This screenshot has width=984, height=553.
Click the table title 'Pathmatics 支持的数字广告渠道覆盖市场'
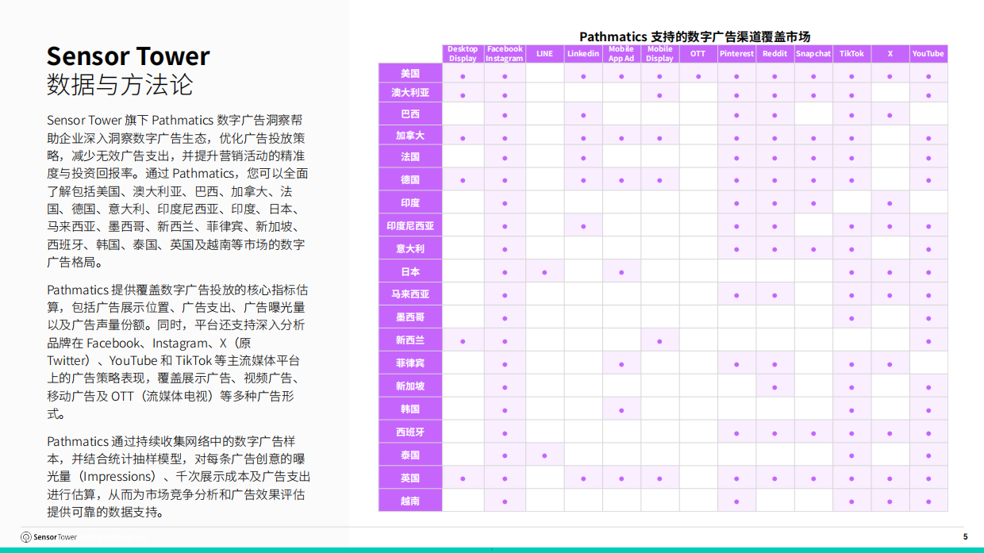tap(695, 36)
